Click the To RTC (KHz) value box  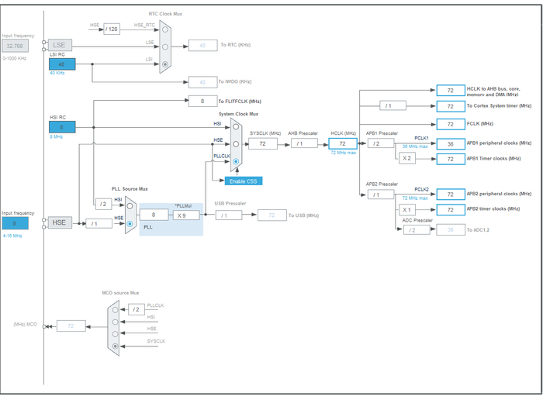pos(203,45)
